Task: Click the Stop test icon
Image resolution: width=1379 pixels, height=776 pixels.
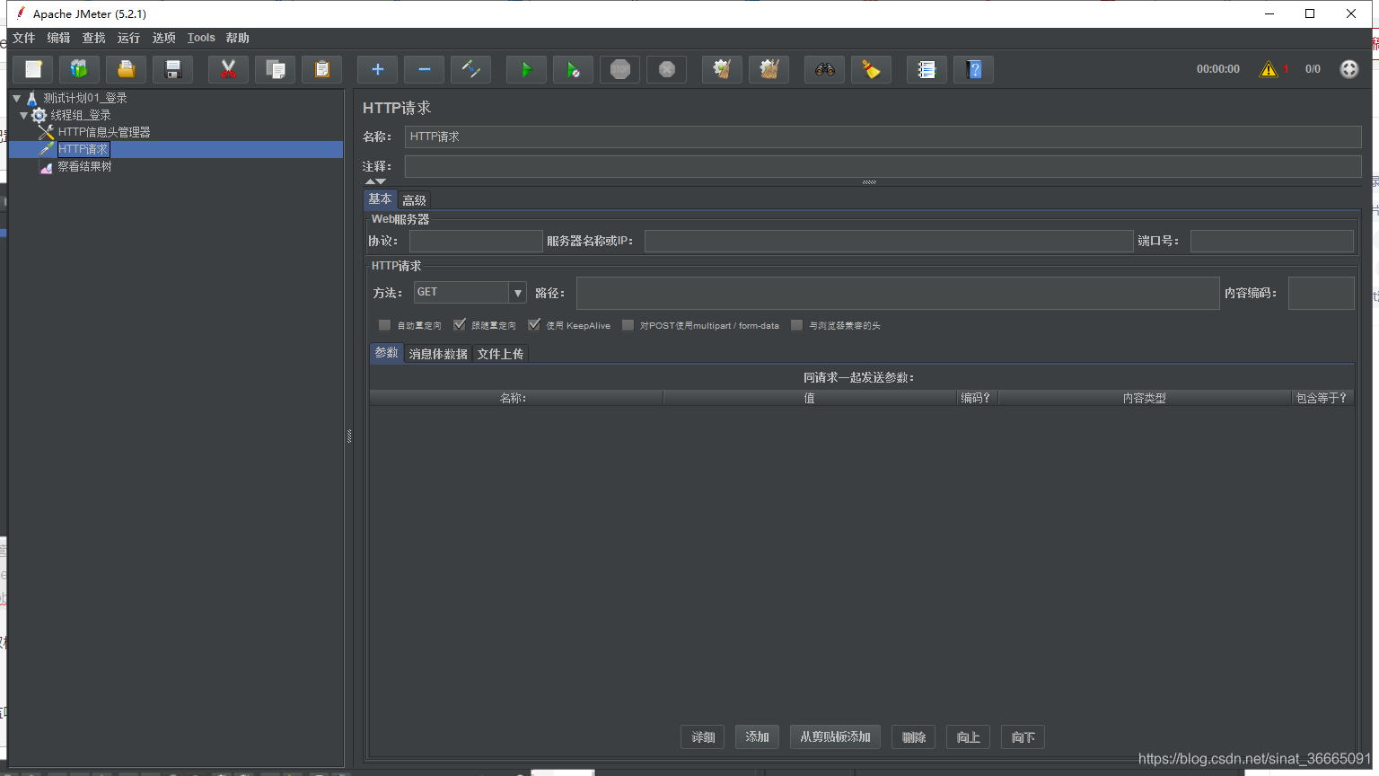Action: tap(620, 69)
